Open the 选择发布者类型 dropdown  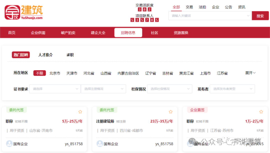click(232, 89)
